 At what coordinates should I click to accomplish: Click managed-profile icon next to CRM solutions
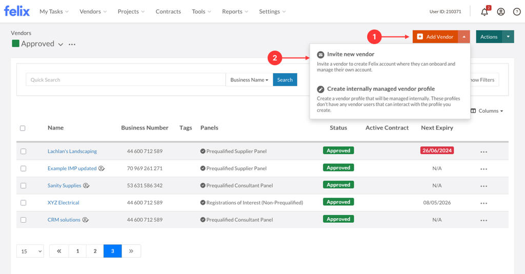(x=86, y=220)
